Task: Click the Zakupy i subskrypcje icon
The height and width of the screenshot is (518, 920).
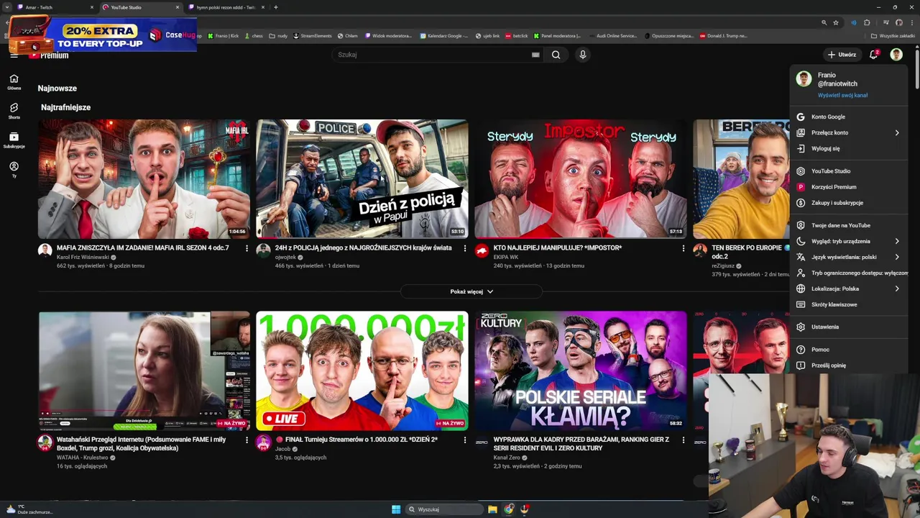Action: [x=801, y=203]
